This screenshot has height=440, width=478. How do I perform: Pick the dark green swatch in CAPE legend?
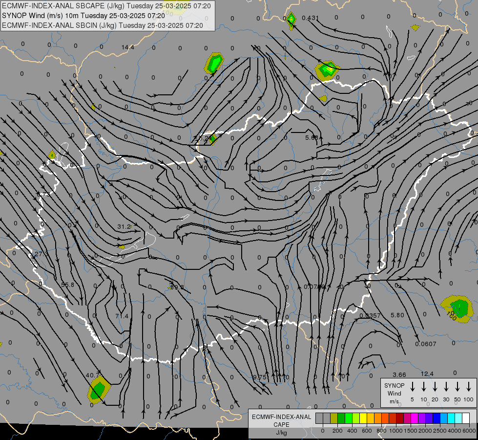(341, 418)
